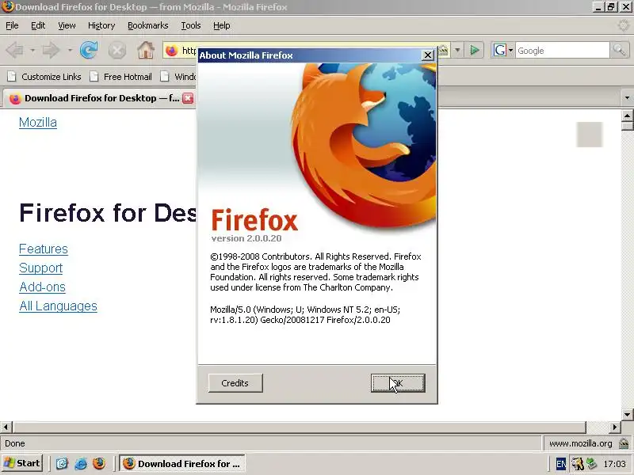
Task: Expand the Forward history dropdown arrow
Action: click(x=70, y=51)
